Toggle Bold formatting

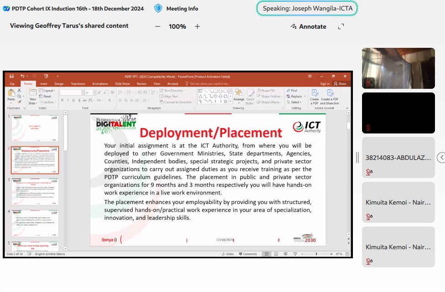point(62,100)
